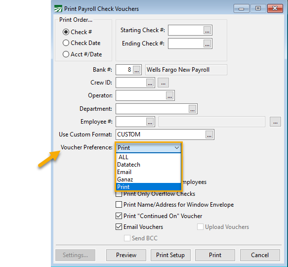This screenshot has width=288, height=267.
Task: Open lookup inside Employee # field
Action: coord(150,122)
